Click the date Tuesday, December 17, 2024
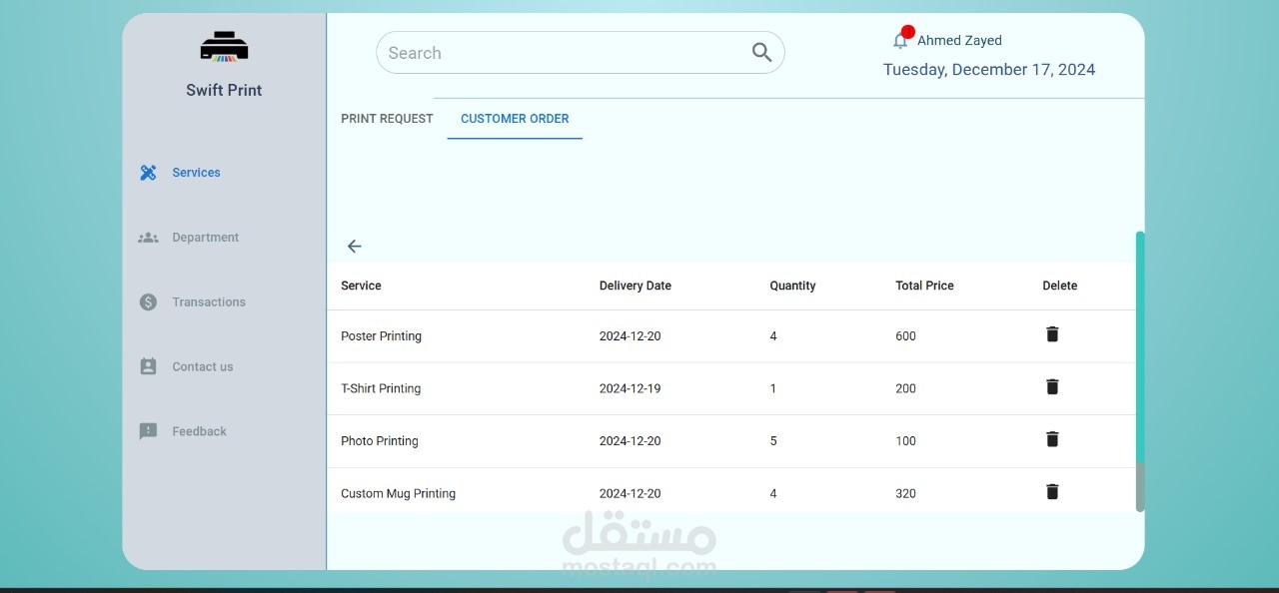The image size is (1279, 593). 989,70
